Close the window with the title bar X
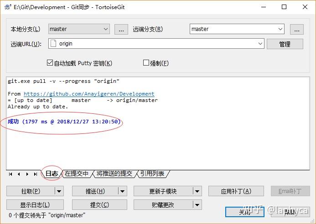The height and width of the screenshot is (224, 316). [305, 7]
